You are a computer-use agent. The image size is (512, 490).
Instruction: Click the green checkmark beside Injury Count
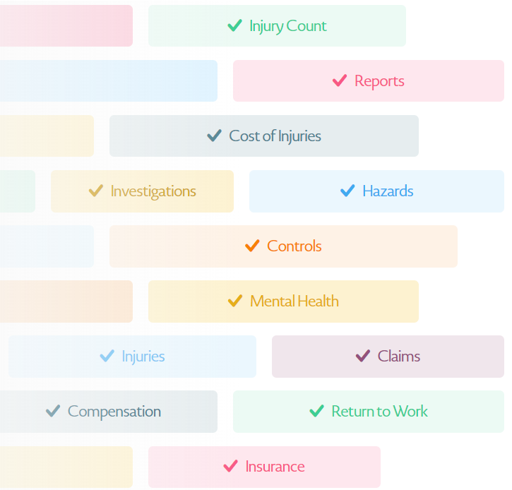(234, 25)
